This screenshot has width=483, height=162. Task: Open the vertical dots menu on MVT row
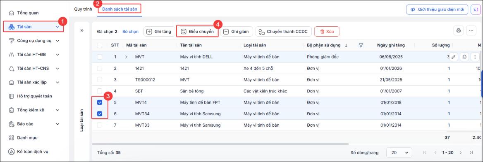click(475, 57)
